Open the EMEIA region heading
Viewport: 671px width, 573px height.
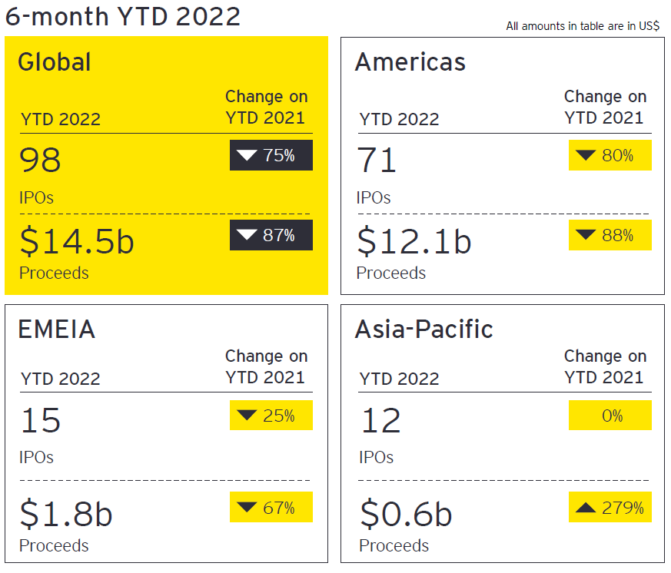(56, 330)
